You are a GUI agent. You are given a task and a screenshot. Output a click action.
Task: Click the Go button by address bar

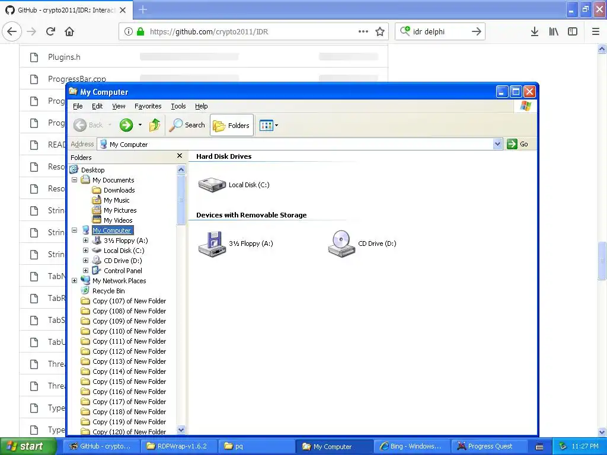517,144
